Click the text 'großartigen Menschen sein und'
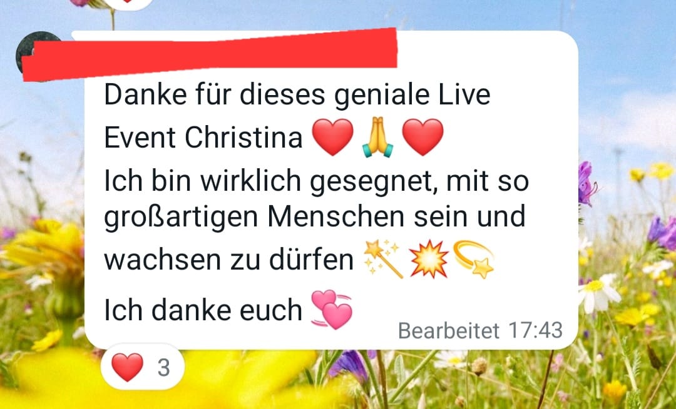 315,216
